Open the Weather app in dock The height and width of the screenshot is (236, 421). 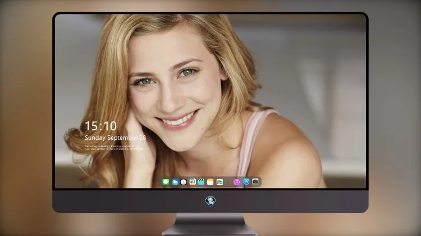coord(175,182)
